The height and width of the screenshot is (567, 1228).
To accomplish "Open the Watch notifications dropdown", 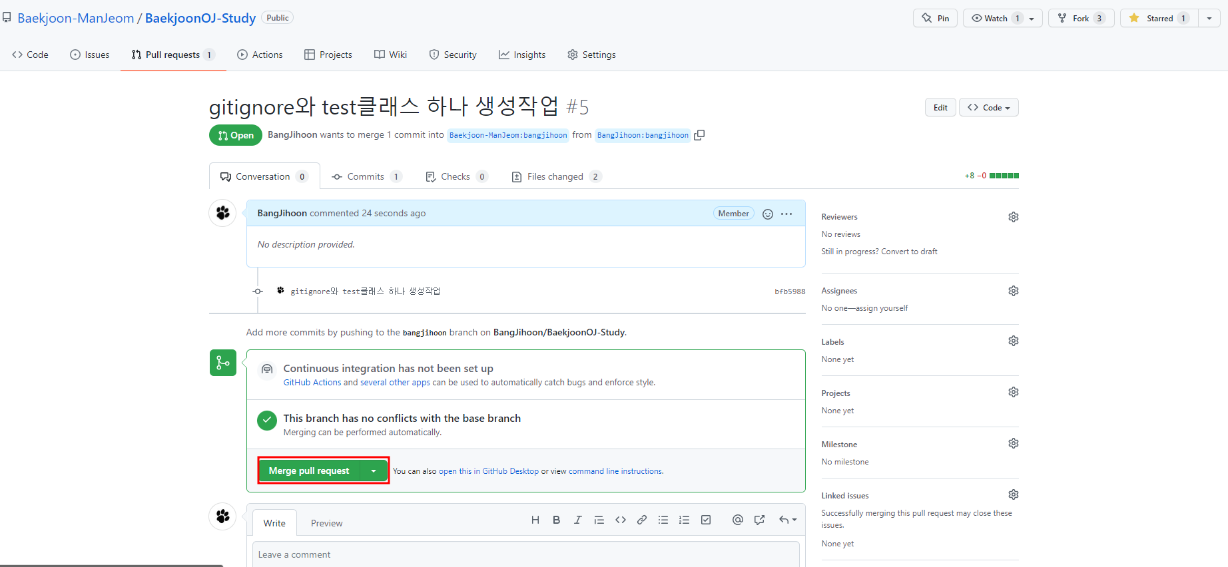I will point(1002,18).
